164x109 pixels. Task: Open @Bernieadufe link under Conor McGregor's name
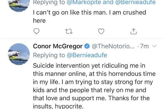(87, 55)
